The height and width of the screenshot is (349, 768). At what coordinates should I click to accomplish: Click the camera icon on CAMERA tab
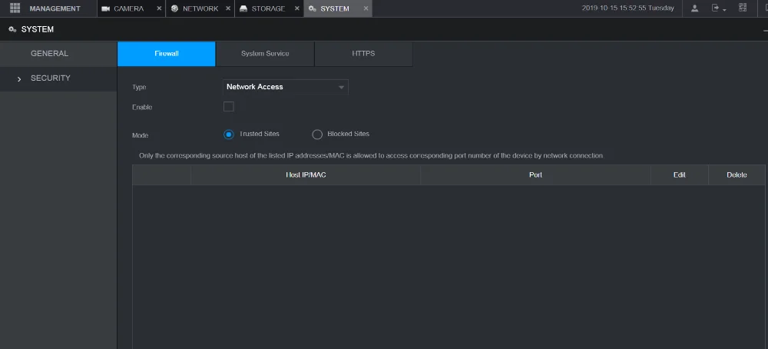105,8
